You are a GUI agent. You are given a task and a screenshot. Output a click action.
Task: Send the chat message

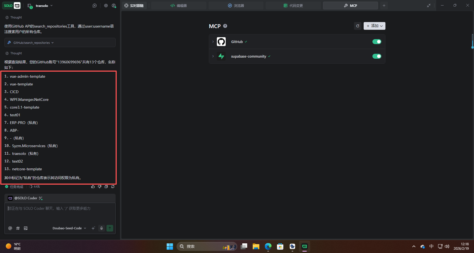click(x=110, y=228)
